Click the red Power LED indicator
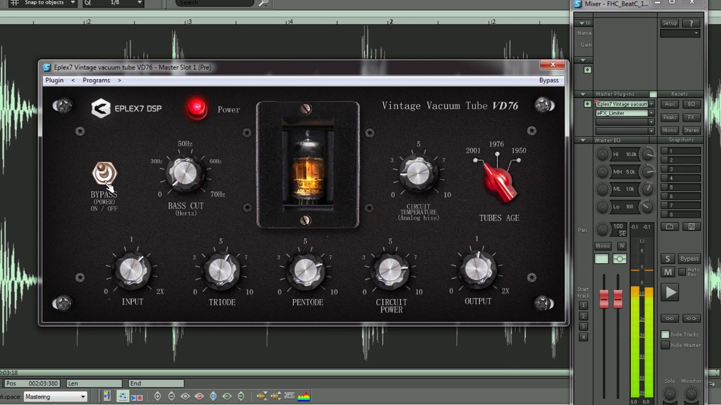This screenshot has width=721, height=405. 197,109
